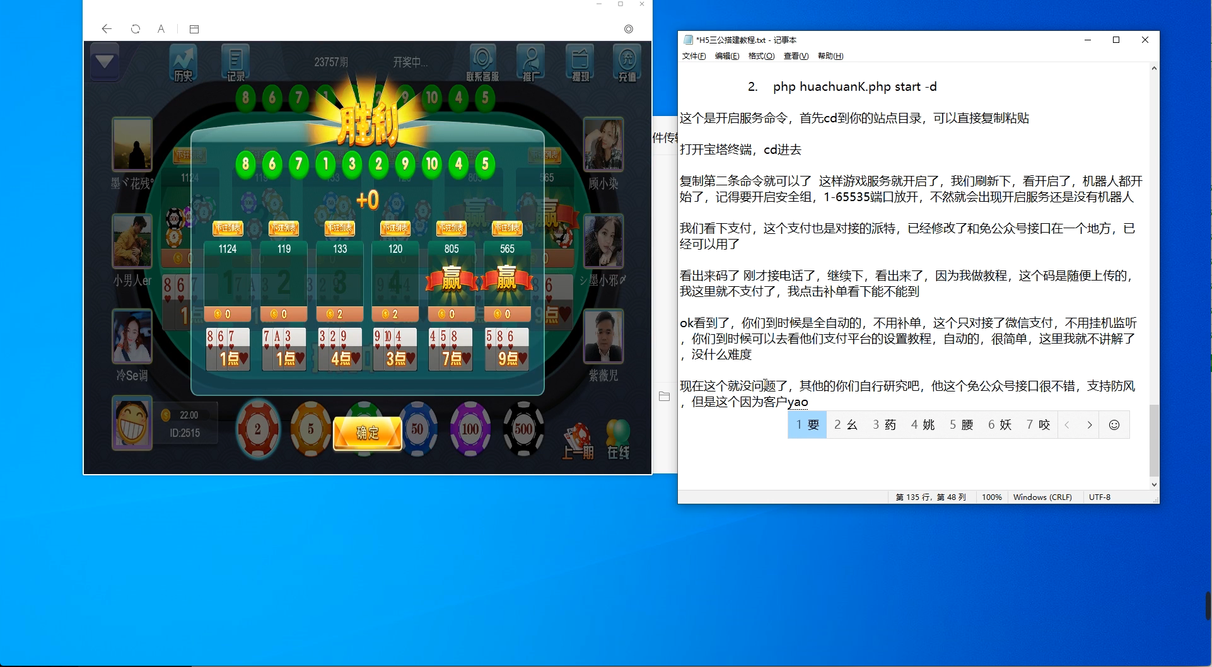
Task: Click Notepad vertical scrollbar thumb
Action: click(1154, 440)
